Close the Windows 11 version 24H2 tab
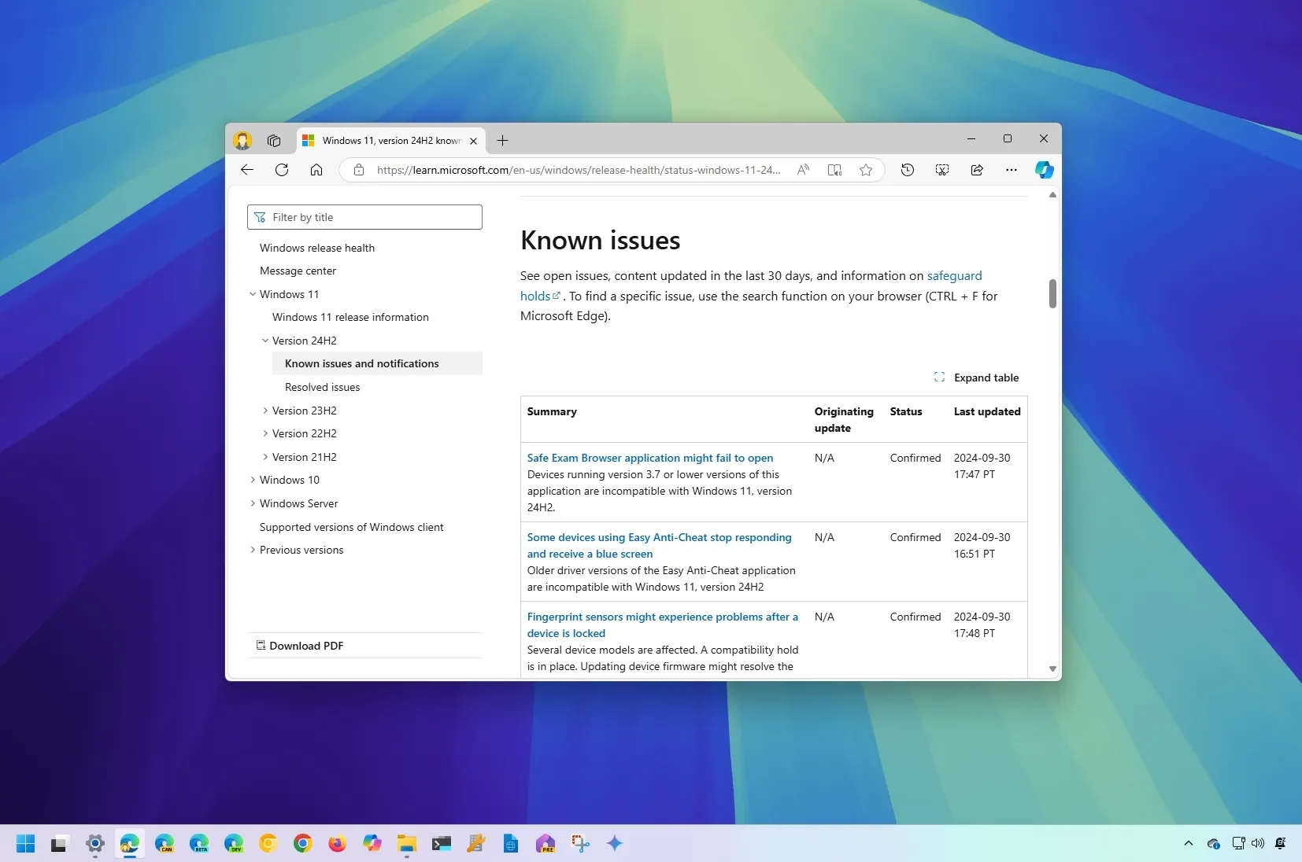1302x862 pixels. click(x=473, y=142)
